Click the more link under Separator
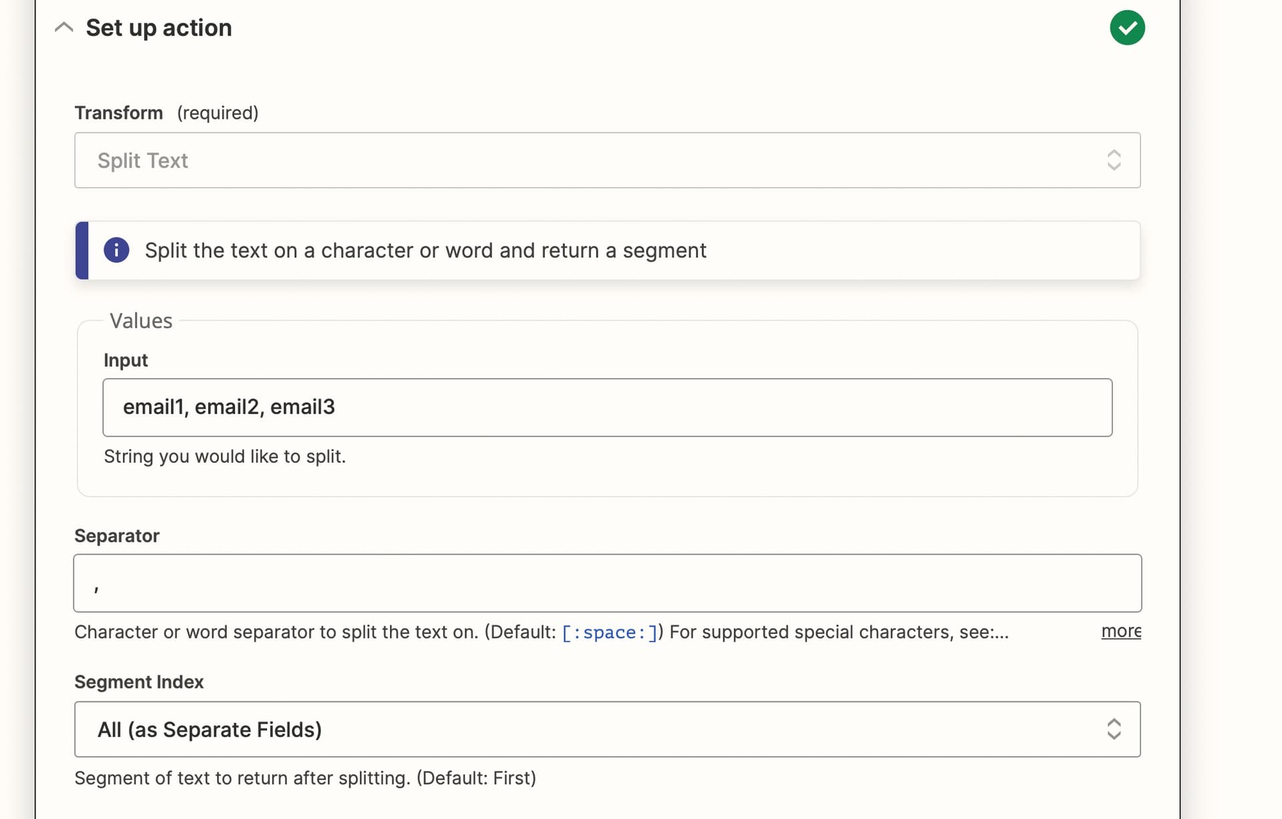This screenshot has width=1282, height=819. (1120, 631)
